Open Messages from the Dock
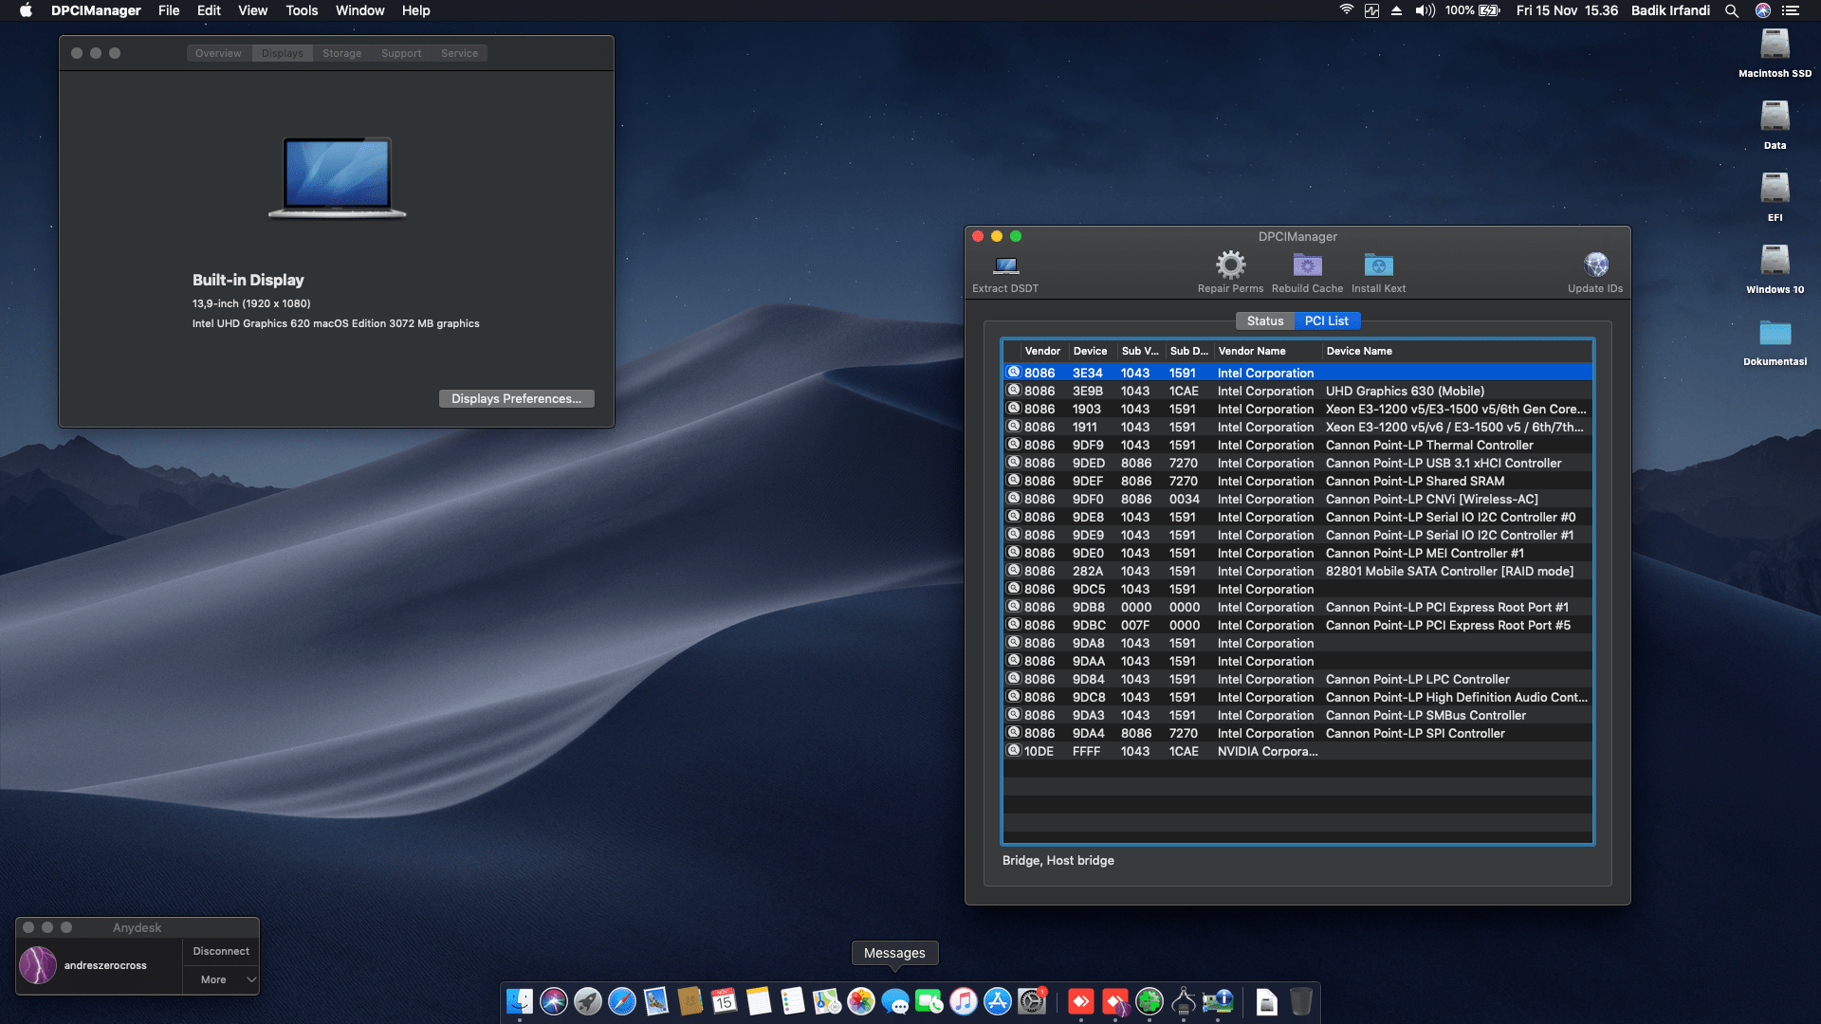This screenshot has height=1024, width=1821. point(894,1001)
